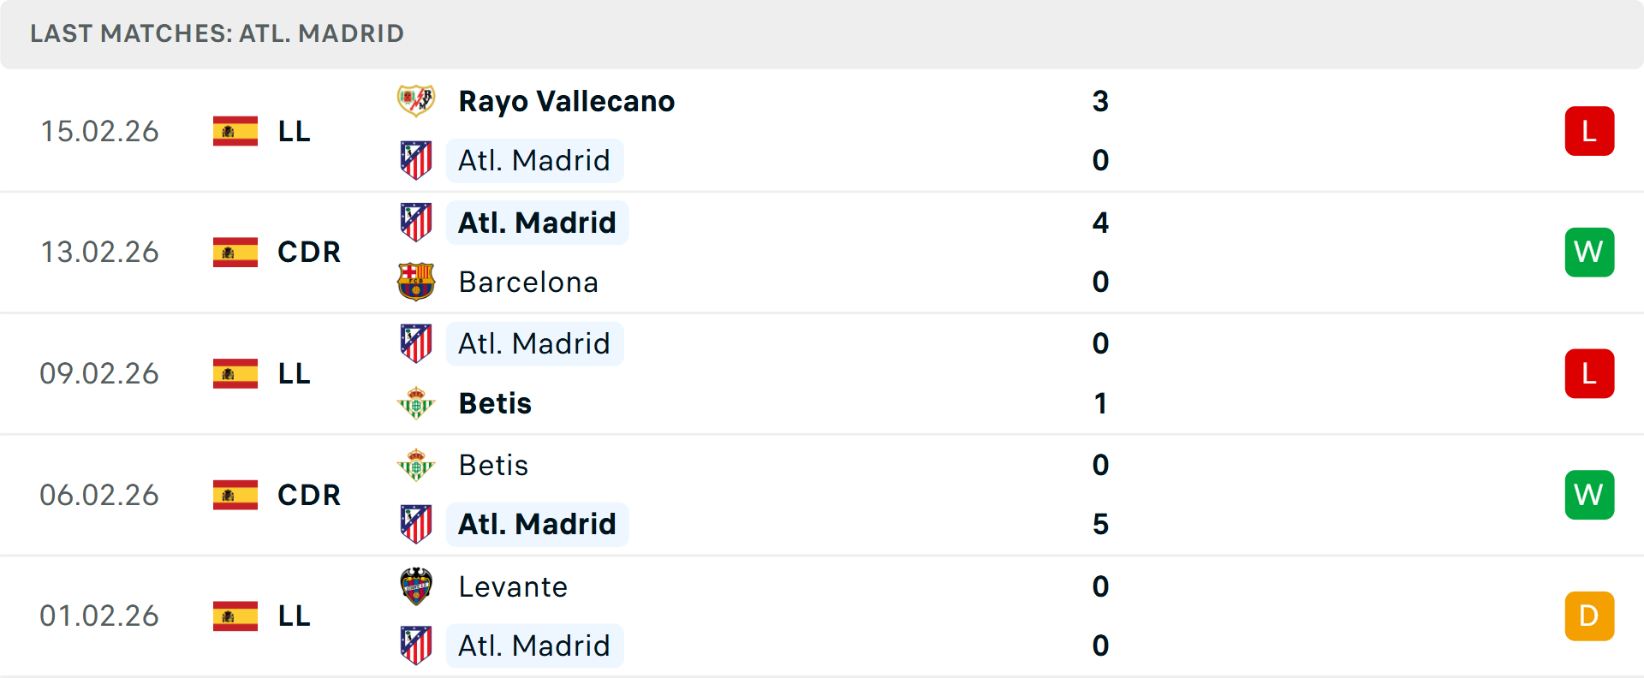The width and height of the screenshot is (1644, 678).
Task: Open the Barcelona team link
Action: (528, 282)
